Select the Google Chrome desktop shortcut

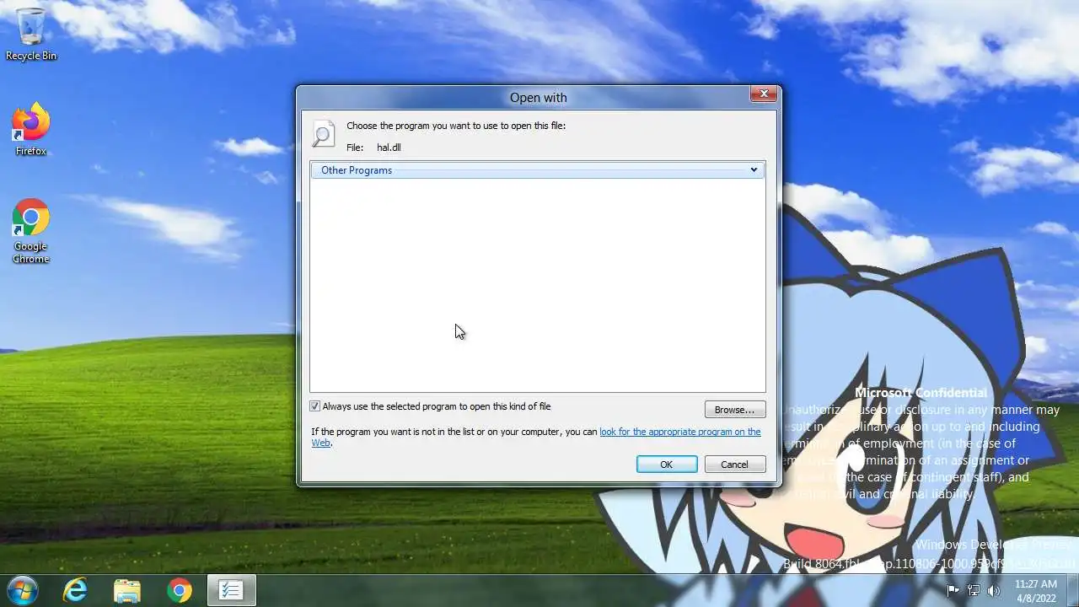[x=31, y=231]
